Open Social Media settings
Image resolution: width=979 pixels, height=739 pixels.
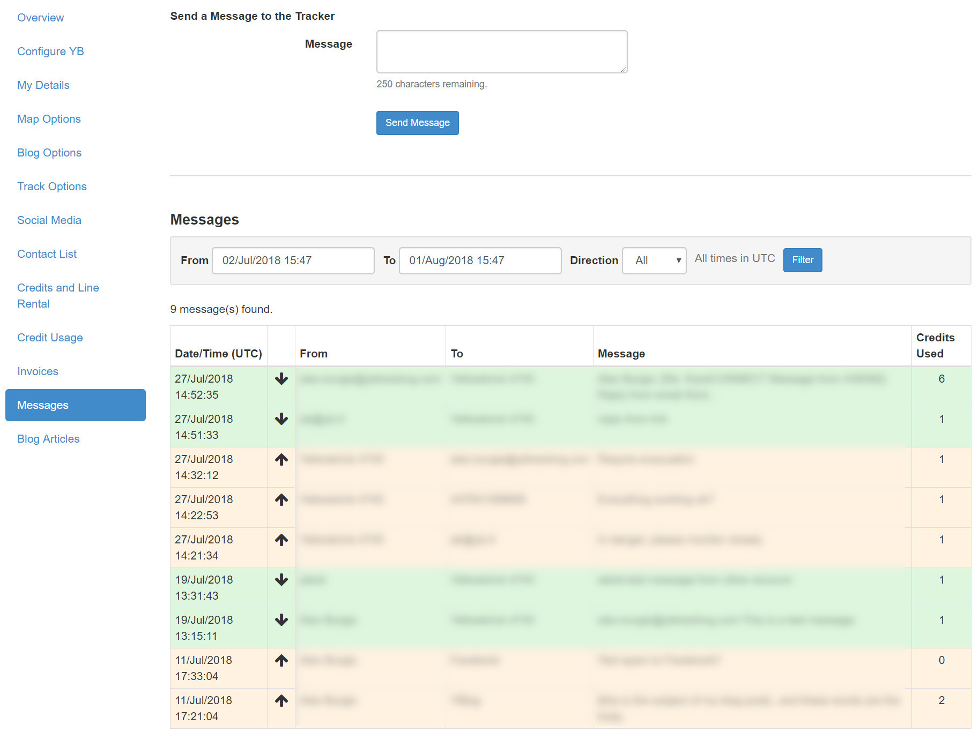coord(49,220)
